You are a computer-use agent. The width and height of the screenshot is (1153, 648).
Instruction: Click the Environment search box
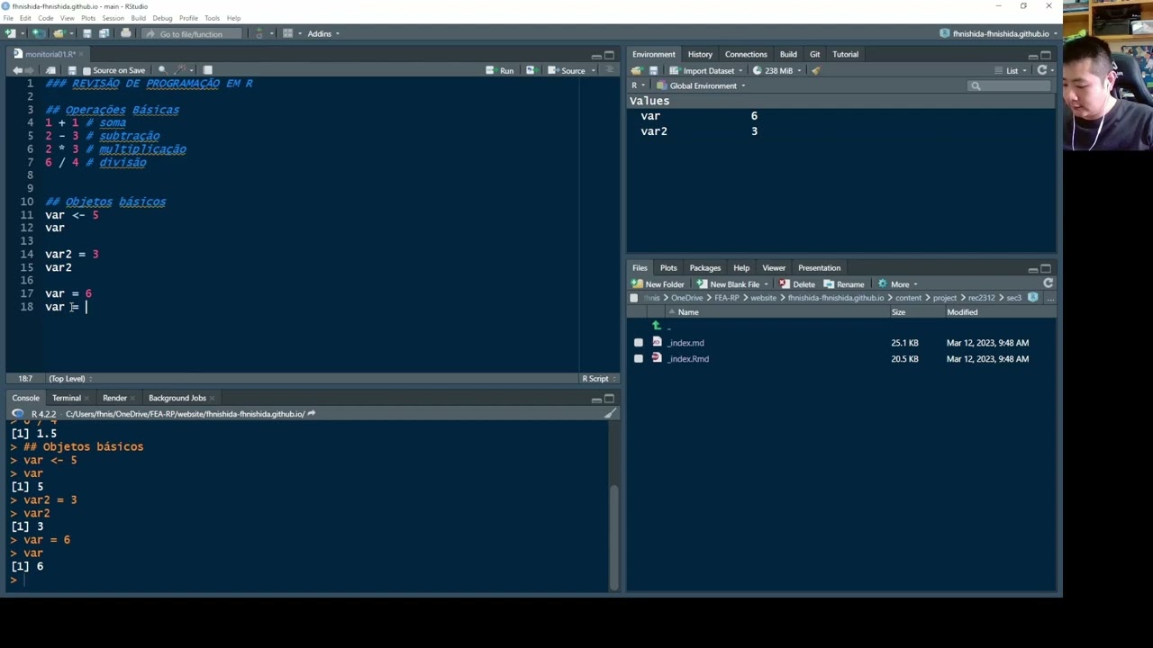1010,85
